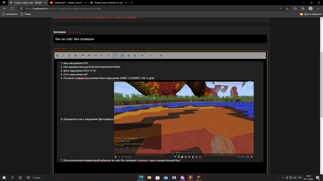This screenshot has width=323, height=181.
Task: Close the 'reallyworld.f — Яндекс' tab
Action: pos(86,3)
